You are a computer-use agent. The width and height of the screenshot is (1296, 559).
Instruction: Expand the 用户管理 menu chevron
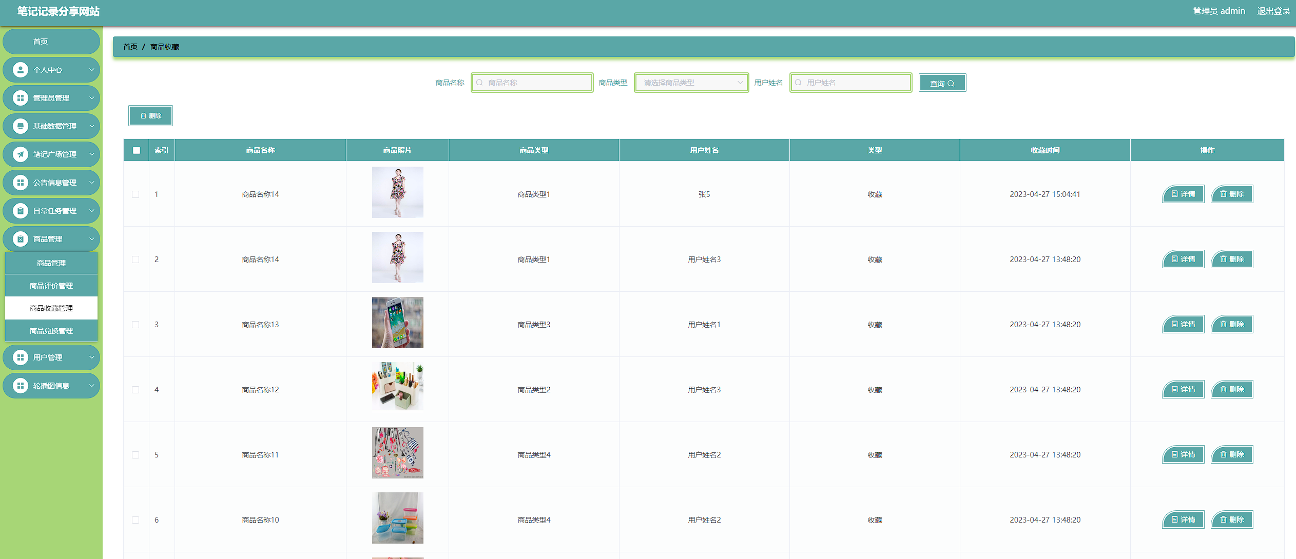pyautogui.click(x=92, y=357)
